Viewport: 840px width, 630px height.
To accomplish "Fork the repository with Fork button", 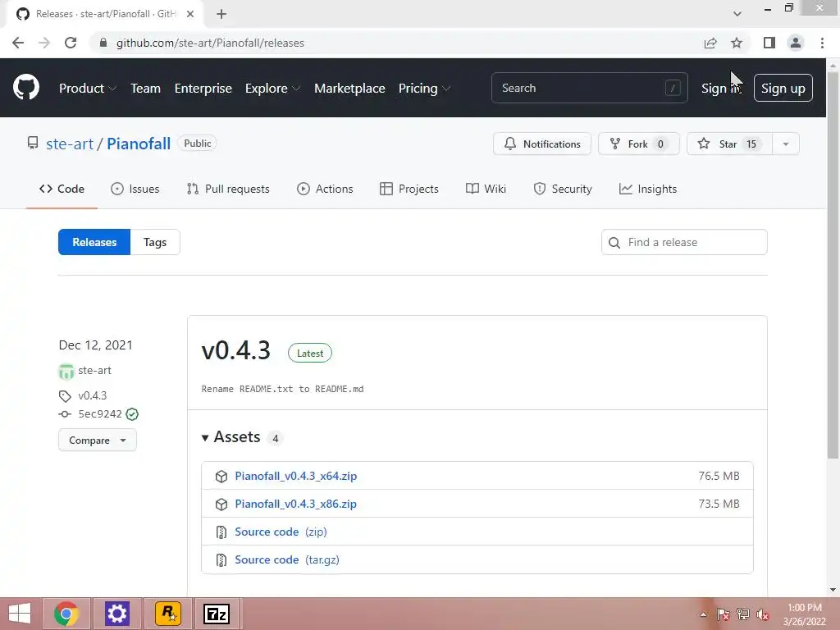I will (x=638, y=144).
